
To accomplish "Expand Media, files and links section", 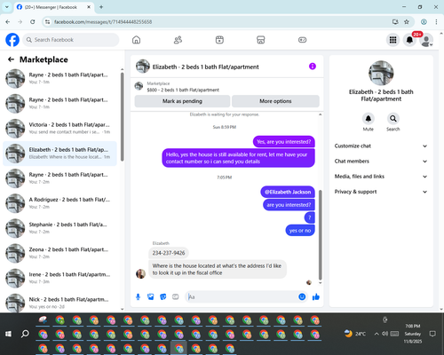I will click(x=381, y=177).
